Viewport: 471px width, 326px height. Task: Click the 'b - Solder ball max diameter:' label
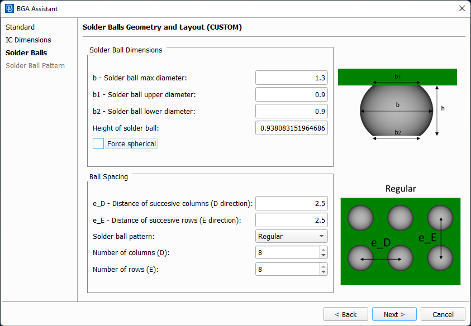(140, 78)
